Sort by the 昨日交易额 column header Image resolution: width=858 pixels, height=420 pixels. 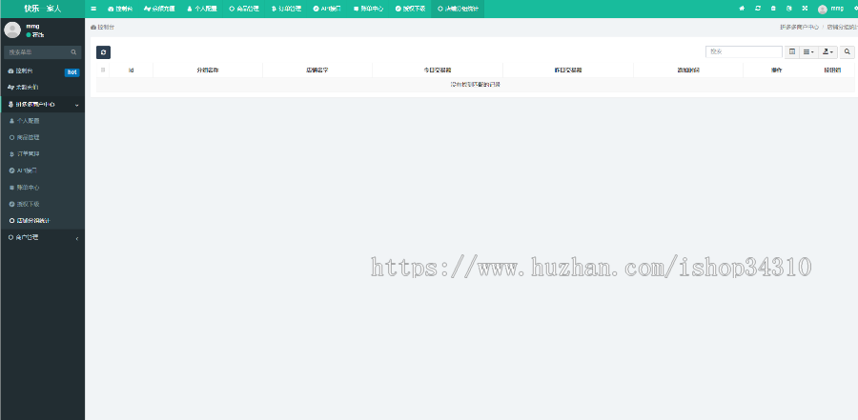(x=568, y=70)
